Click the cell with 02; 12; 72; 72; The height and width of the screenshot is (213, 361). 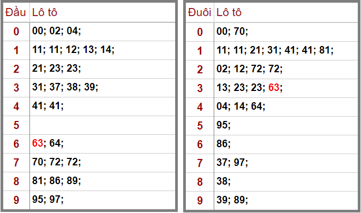pyautogui.click(x=285, y=70)
